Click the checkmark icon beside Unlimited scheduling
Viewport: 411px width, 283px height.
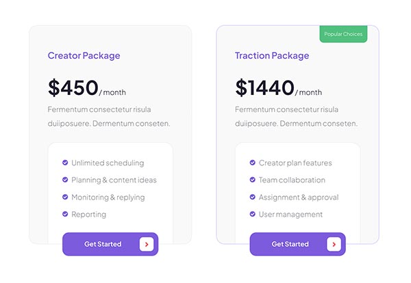(65, 163)
